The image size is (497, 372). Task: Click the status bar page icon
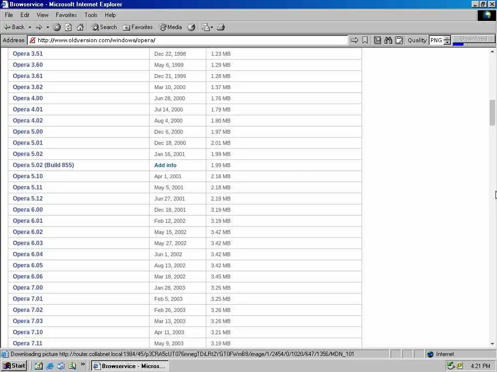5,354
